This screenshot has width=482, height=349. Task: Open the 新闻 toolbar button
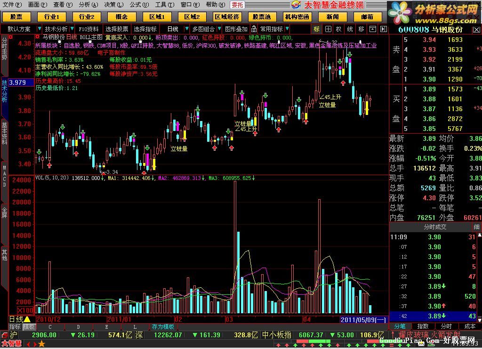pyautogui.click(x=332, y=17)
